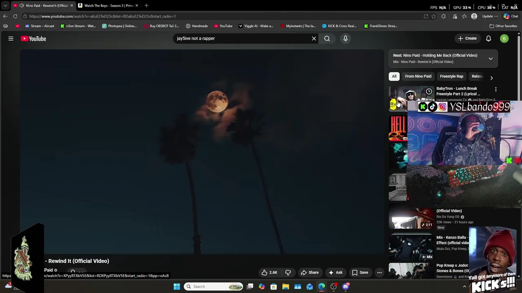Open Copilot Chat sidebar
The height and width of the screenshot is (293, 522).
pos(511,16)
